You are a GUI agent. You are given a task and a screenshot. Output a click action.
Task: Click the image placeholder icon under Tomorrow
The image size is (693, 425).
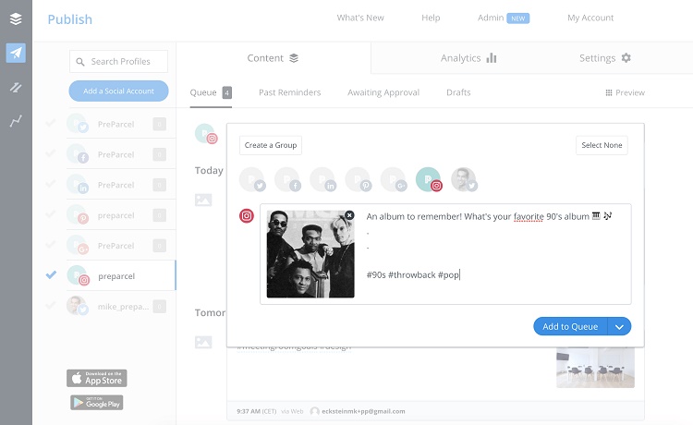[203, 342]
